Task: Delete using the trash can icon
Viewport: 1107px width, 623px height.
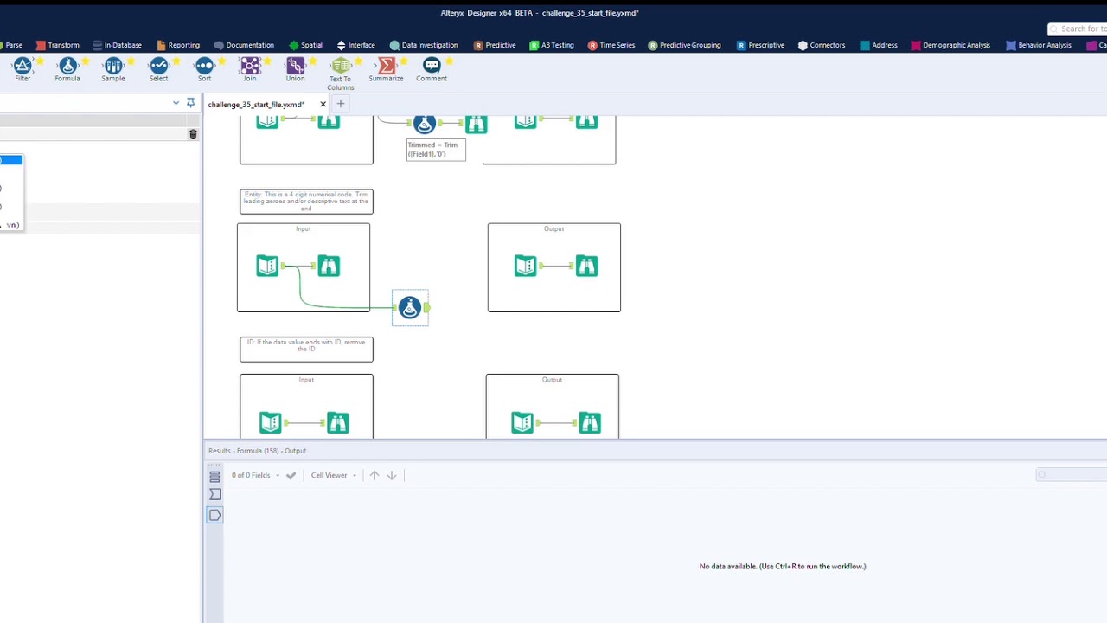Action: point(193,134)
